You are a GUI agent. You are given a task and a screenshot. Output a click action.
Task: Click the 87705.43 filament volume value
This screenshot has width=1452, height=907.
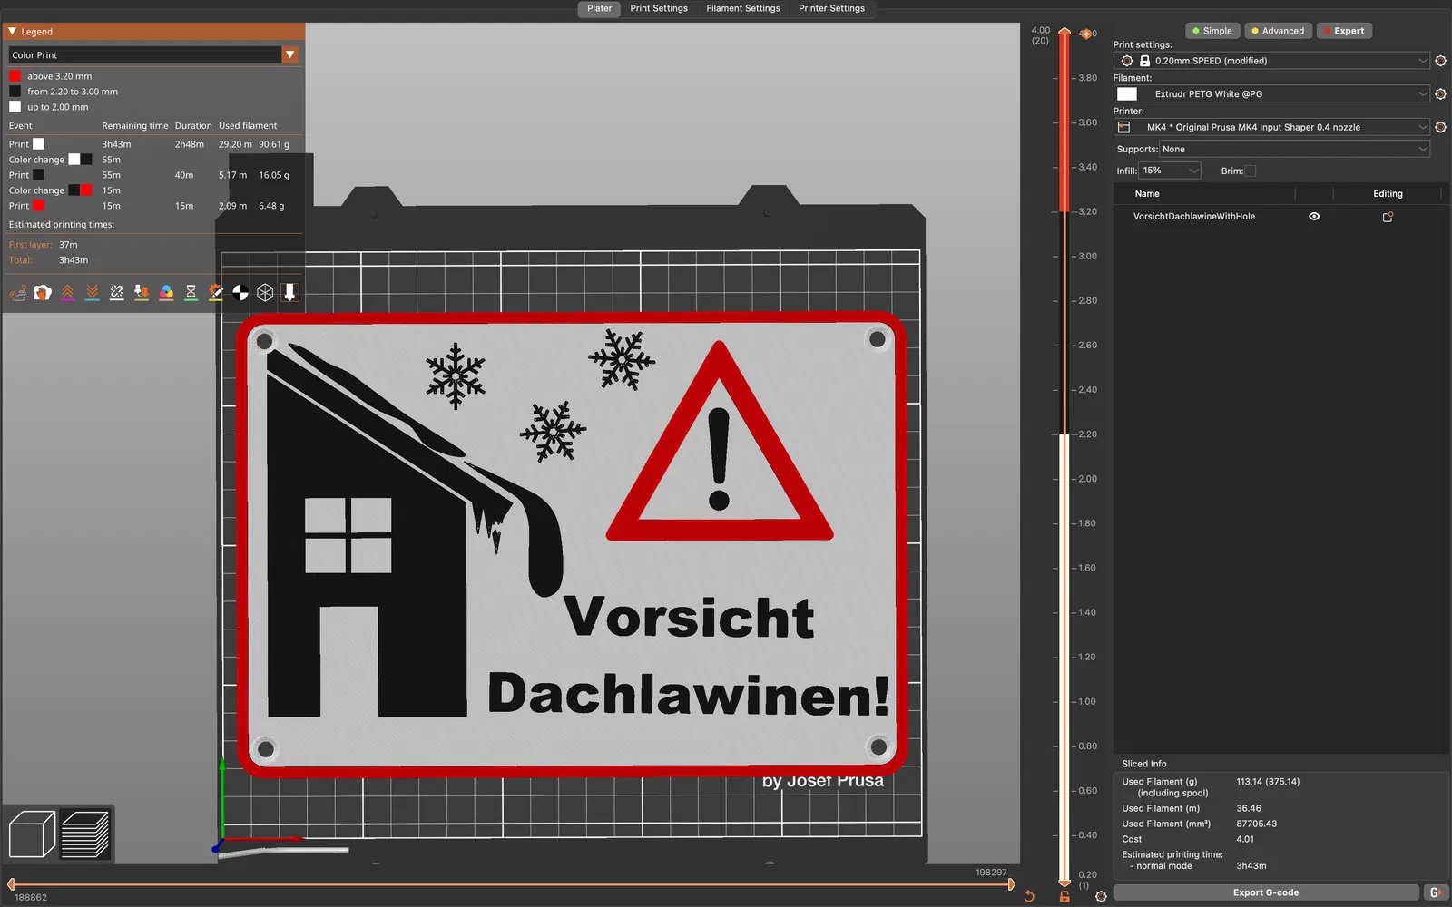(x=1257, y=824)
